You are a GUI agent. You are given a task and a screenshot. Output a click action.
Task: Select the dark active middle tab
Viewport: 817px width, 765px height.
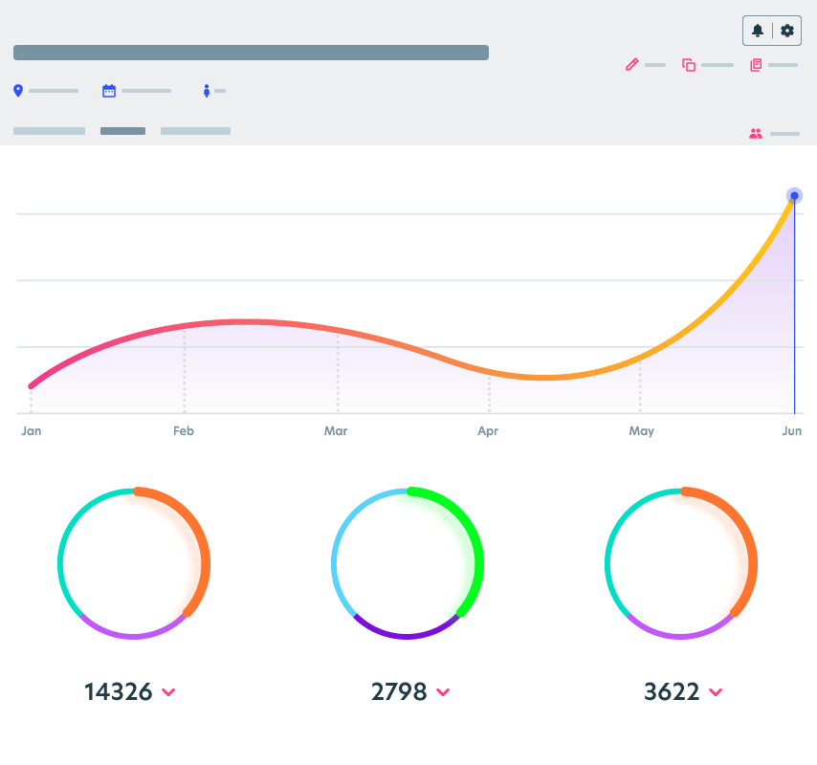coord(122,131)
